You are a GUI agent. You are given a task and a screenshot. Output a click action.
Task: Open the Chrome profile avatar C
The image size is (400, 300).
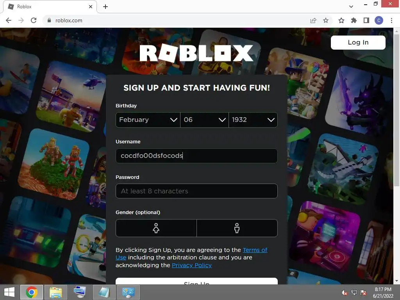click(379, 20)
